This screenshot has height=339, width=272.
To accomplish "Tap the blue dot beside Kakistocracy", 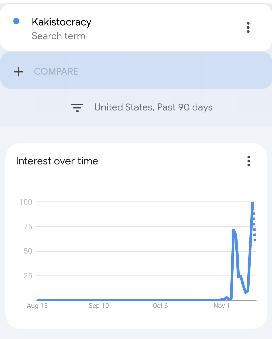I will (16, 21).
